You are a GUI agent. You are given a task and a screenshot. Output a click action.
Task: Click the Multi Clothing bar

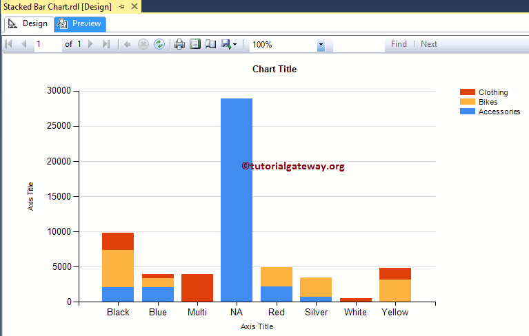point(197,288)
